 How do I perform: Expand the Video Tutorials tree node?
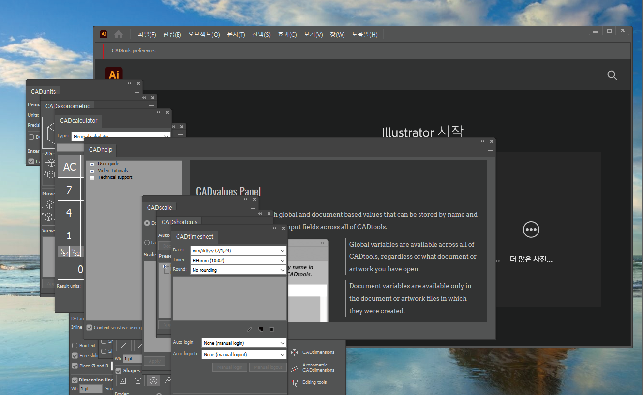click(x=92, y=171)
